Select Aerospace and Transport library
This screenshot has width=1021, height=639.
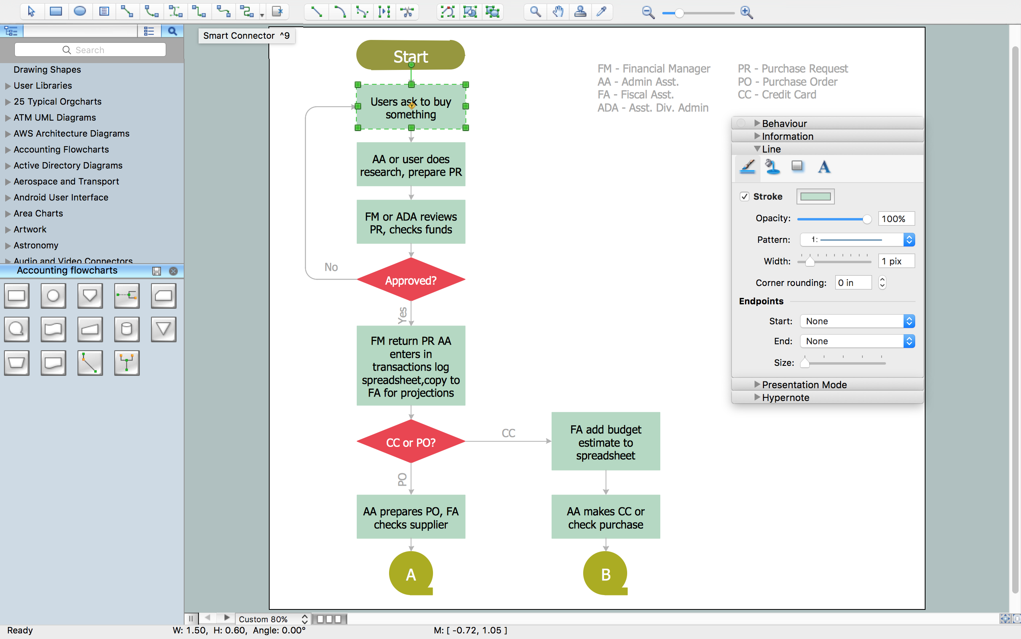pos(66,181)
